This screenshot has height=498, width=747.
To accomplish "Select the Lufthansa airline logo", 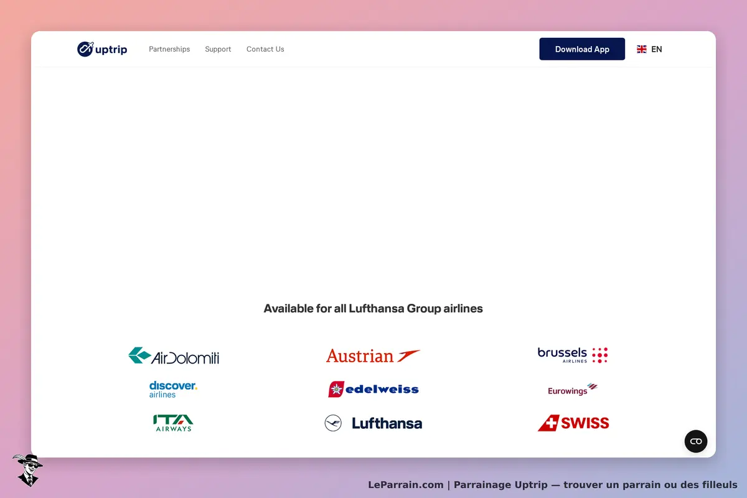I will tap(374, 423).
